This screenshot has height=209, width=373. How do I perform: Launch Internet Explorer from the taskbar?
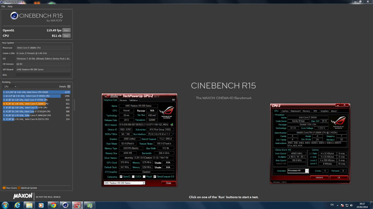click(17, 205)
